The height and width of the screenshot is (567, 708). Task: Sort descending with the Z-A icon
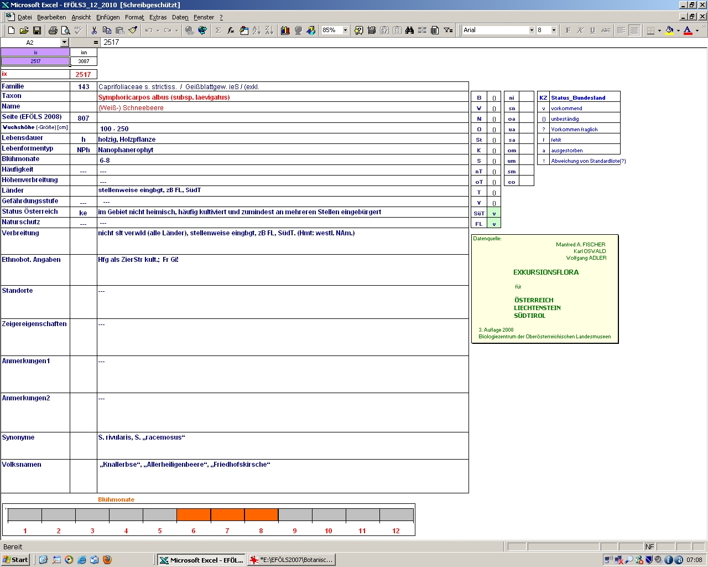click(269, 30)
